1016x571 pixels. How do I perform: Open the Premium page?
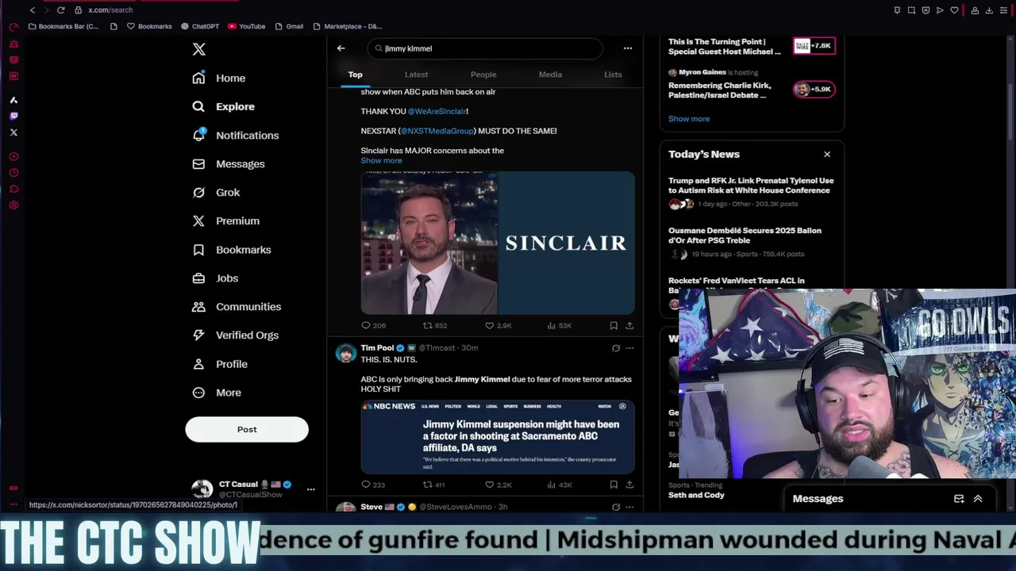226,220
